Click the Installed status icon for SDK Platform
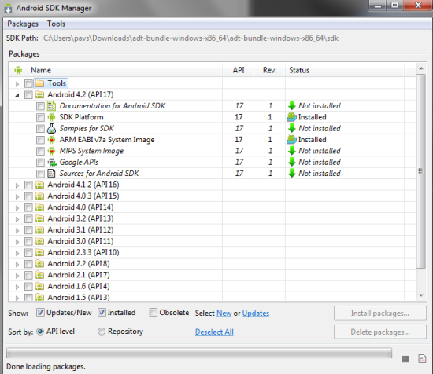Image resolution: width=433 pixels, height=374 pixels. point(291,117)
